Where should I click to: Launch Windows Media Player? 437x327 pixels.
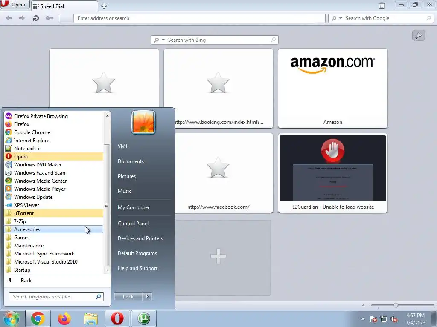[x=54, y=189]
